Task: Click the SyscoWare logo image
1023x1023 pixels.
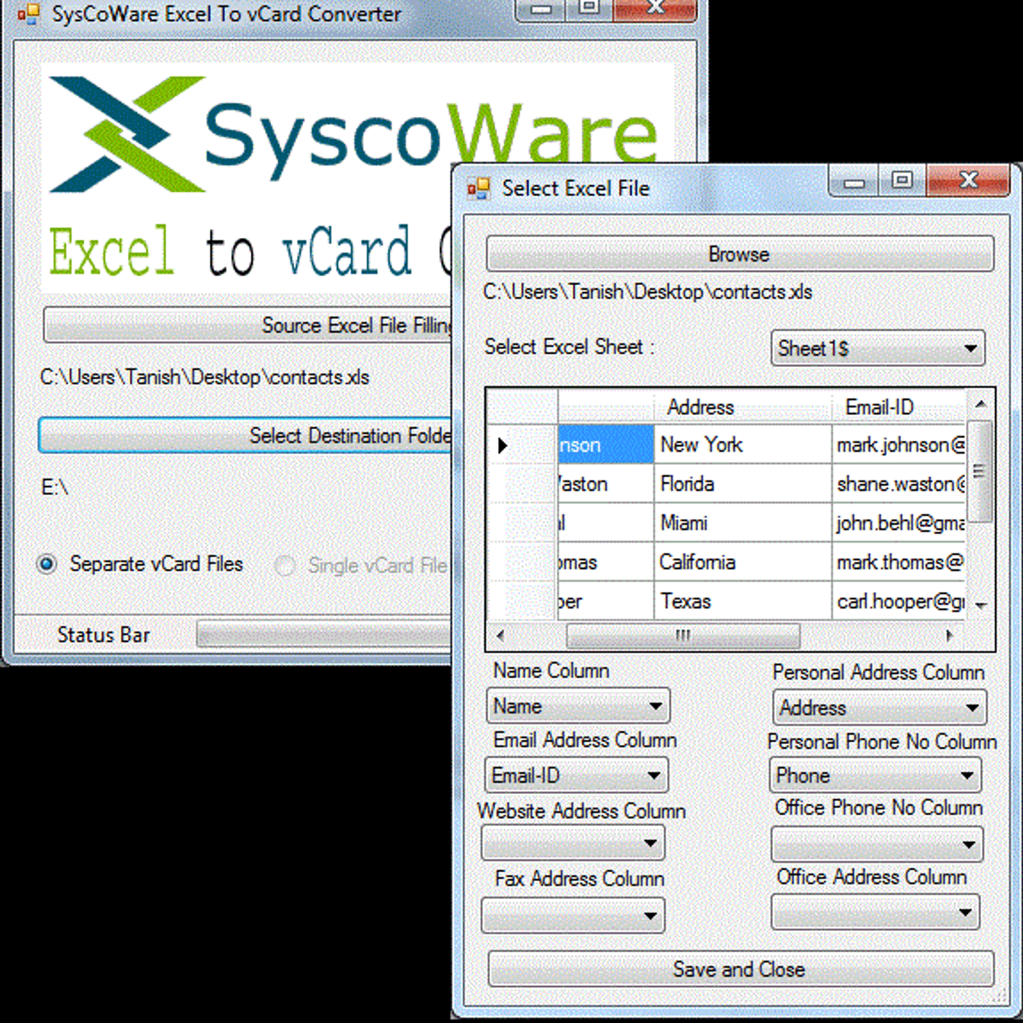Action: coord(358,134)
